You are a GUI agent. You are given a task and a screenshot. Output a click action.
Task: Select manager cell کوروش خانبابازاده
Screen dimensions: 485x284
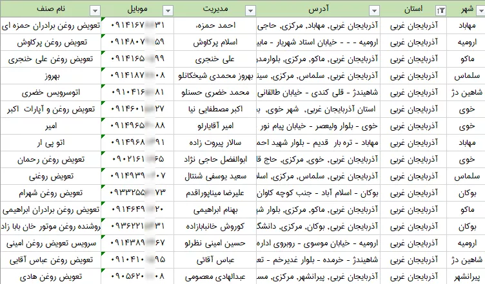[x=215, y=226]
